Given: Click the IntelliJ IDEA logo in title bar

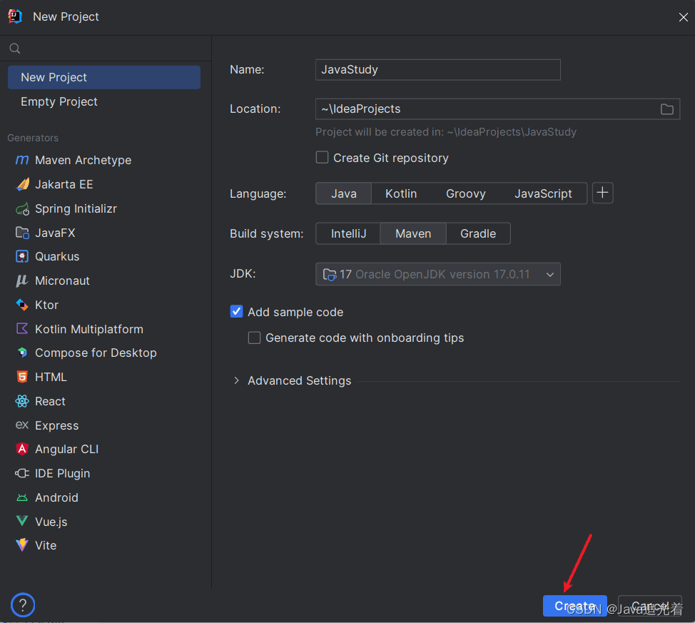Looking at the screenshot, I should 14,16.
